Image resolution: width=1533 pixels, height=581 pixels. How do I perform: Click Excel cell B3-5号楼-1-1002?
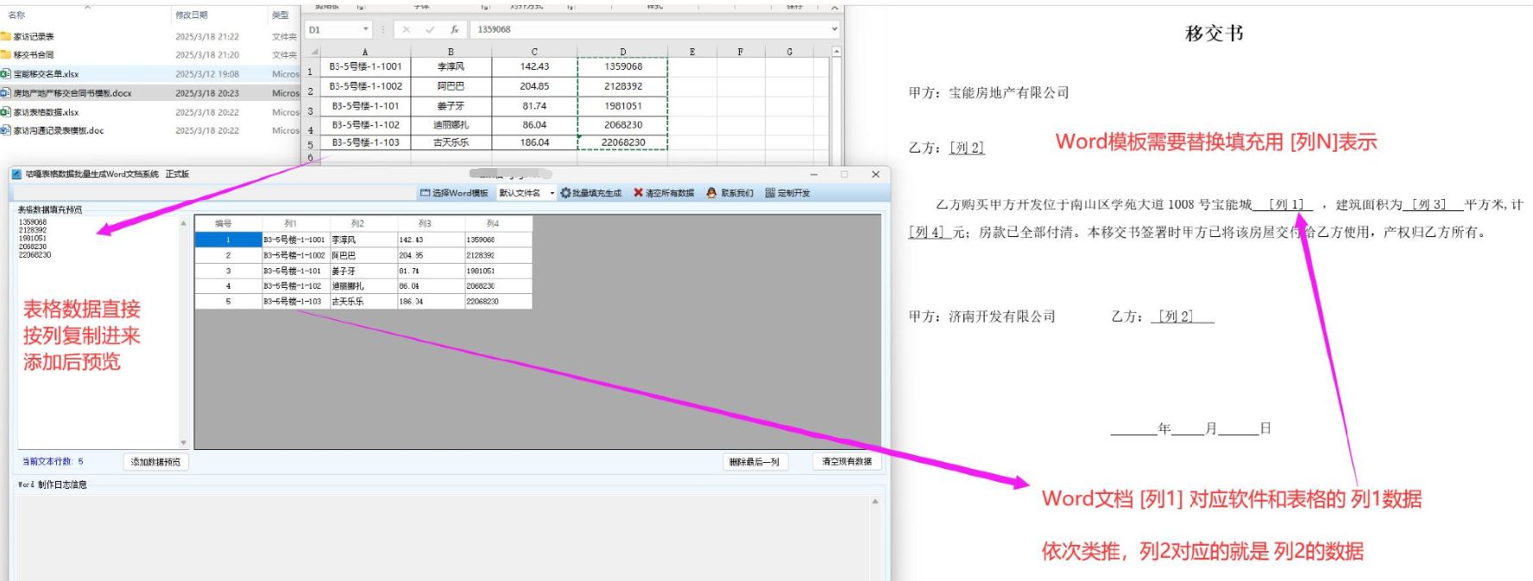[365, 86]
